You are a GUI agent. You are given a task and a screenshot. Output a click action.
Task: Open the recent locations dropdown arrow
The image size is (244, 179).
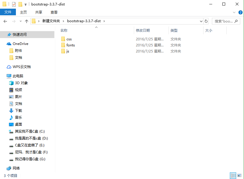click(21, 21)
